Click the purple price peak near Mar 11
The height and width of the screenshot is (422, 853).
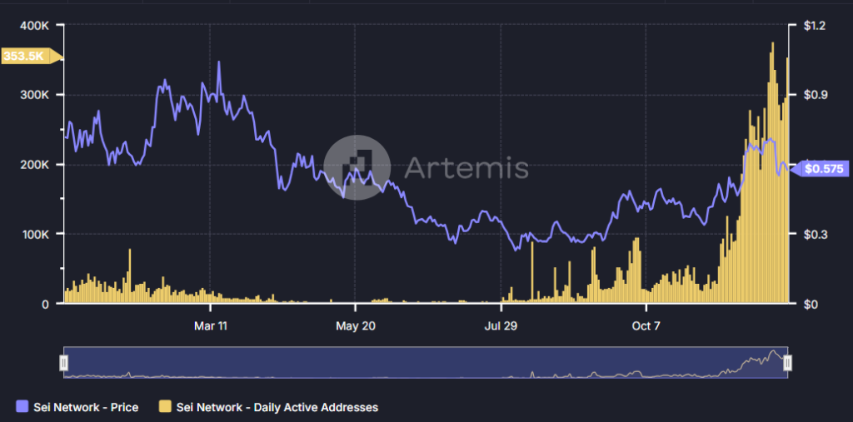(219, 62)
